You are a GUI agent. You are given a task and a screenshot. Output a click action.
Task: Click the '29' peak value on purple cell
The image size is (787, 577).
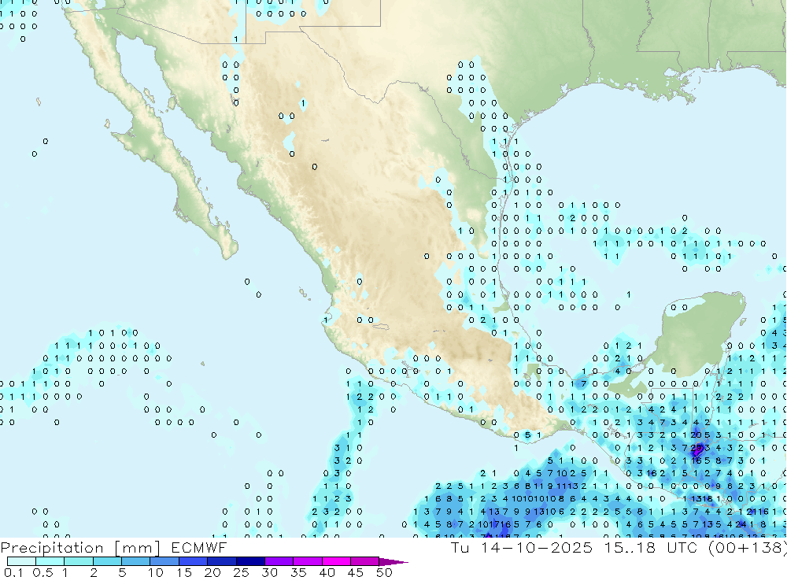pyautogui.click(x=696, y=447)
